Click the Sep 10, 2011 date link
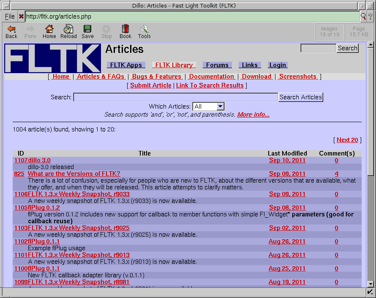 click(x=287, y=160)
